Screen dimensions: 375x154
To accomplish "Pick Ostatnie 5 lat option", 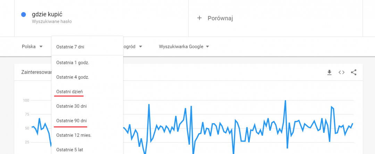I will (69, 149).
